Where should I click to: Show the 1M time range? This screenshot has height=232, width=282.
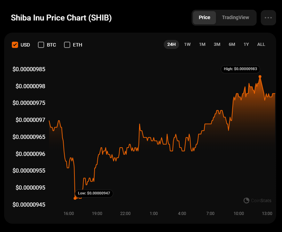click(x=202, y=44)
